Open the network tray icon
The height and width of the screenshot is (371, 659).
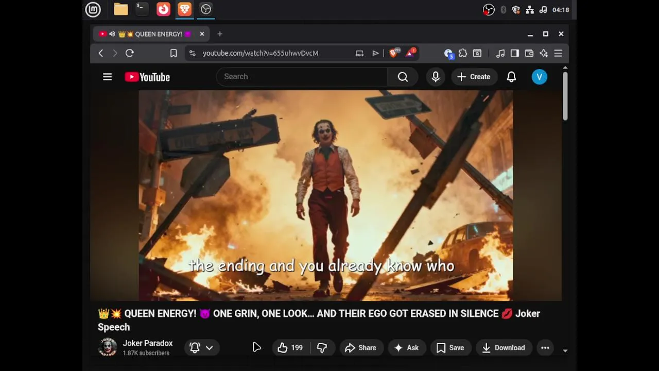(x=530, y=10)
